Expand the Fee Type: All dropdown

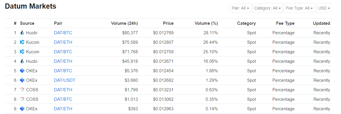coord(300,8)
